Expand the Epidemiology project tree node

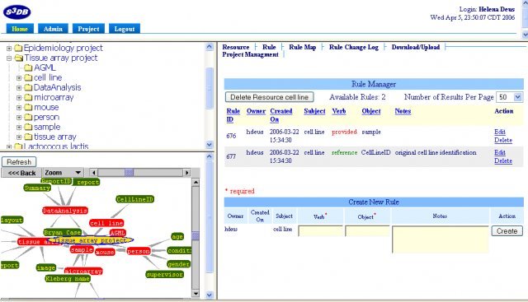coord(9,49)
